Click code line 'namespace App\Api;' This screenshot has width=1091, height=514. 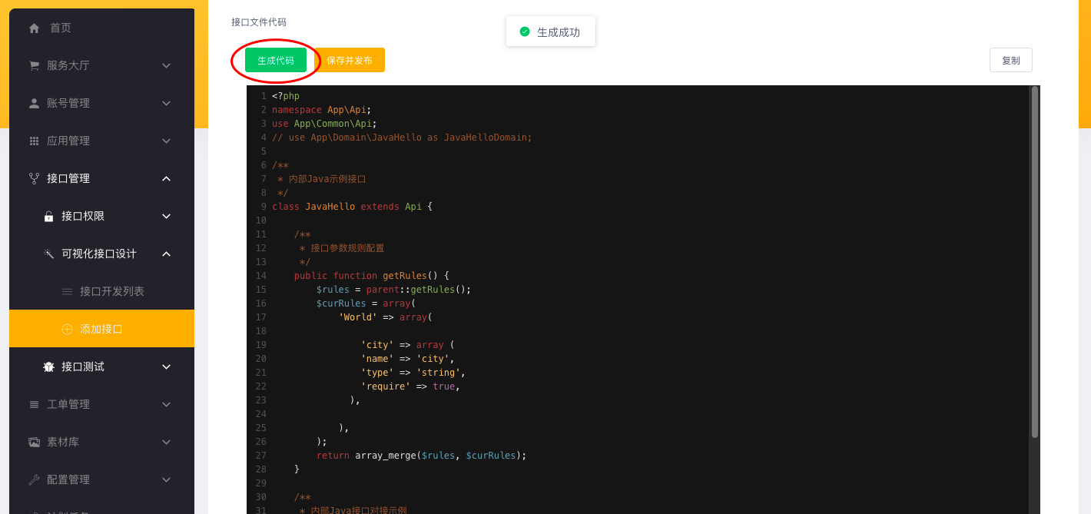(x=322, y=110)
